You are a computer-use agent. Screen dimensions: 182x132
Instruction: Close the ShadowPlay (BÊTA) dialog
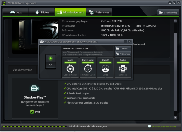tap(130, 41)
